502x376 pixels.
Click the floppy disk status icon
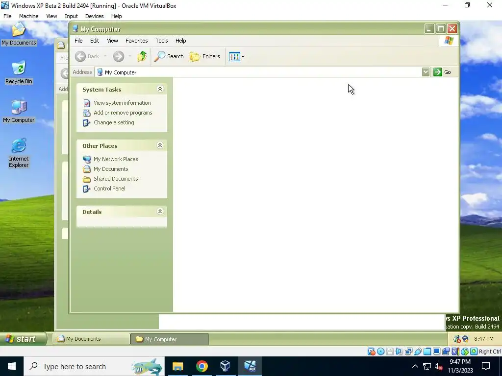390,352
